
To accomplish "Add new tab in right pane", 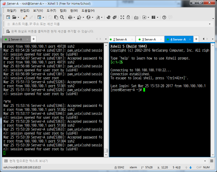I will 196,39.
